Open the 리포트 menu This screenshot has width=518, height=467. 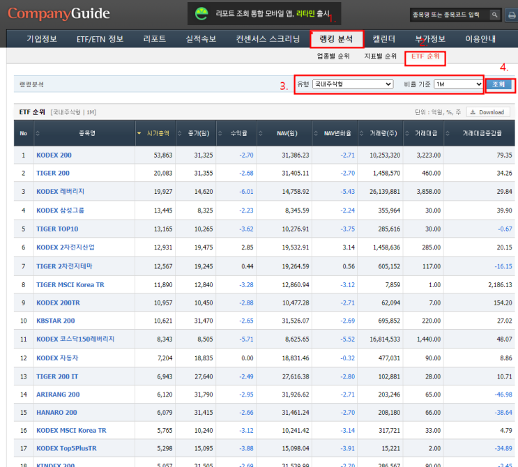[x=155, y=39]
